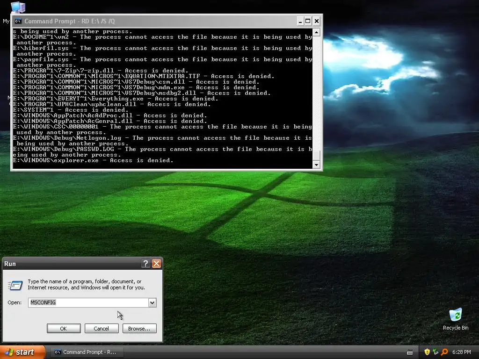
Task: Click the Open input field containing MSCONFIG
Action: click(88, 302)
